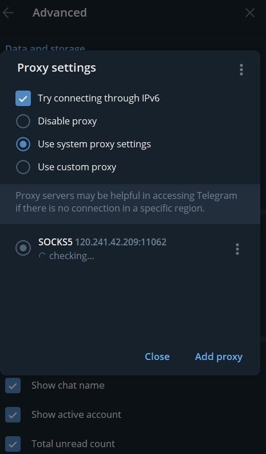Toggle the Show active account checkbox
The height and width of the screenshot is (454, 266).
click(x=13, y=414)
